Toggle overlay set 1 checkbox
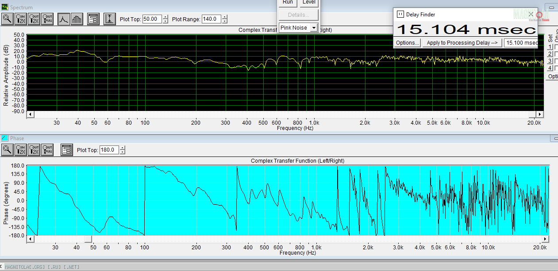558x271 pixels. pyautogui.click(x=557, y=47)
